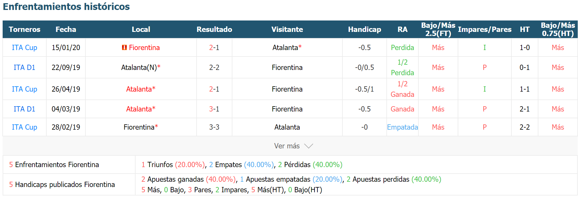Click the Ver más text
578x199 pixels.
287,146
